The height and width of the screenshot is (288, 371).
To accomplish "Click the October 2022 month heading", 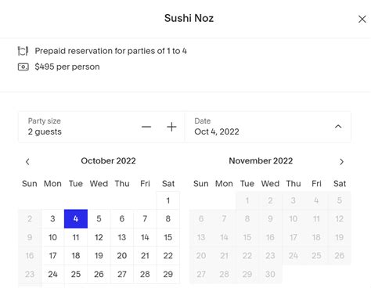I will click(108, 160).
